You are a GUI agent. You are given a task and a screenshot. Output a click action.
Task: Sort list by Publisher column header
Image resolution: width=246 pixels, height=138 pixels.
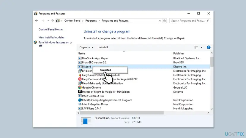[179, 54]
